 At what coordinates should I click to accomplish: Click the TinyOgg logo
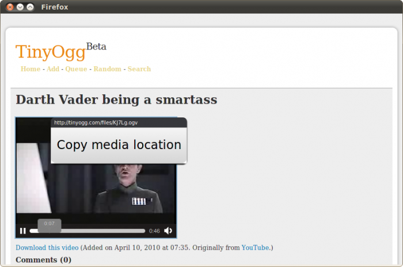click(51, 52)
